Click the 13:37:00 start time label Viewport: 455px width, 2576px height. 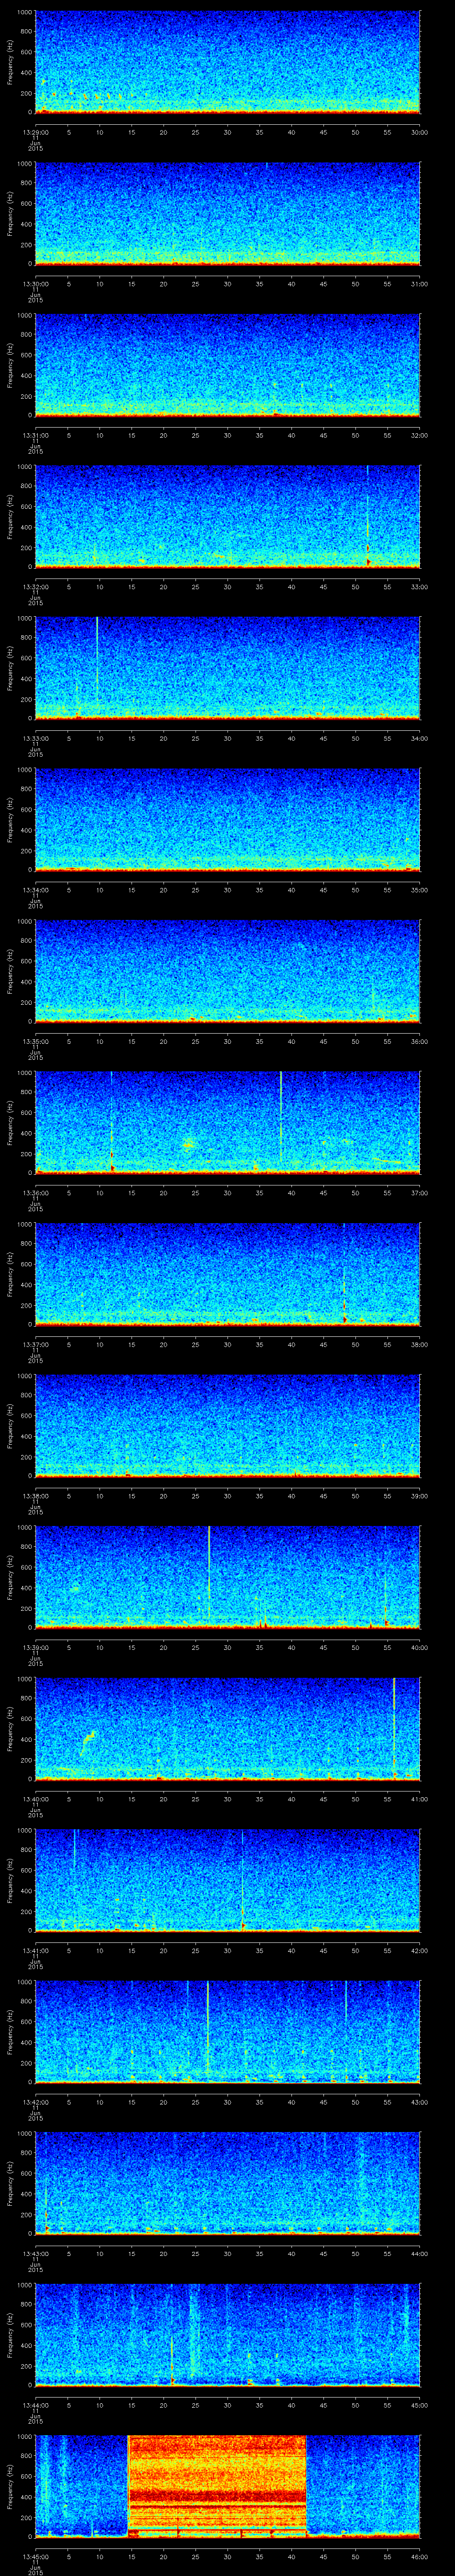click(35, 1344)
